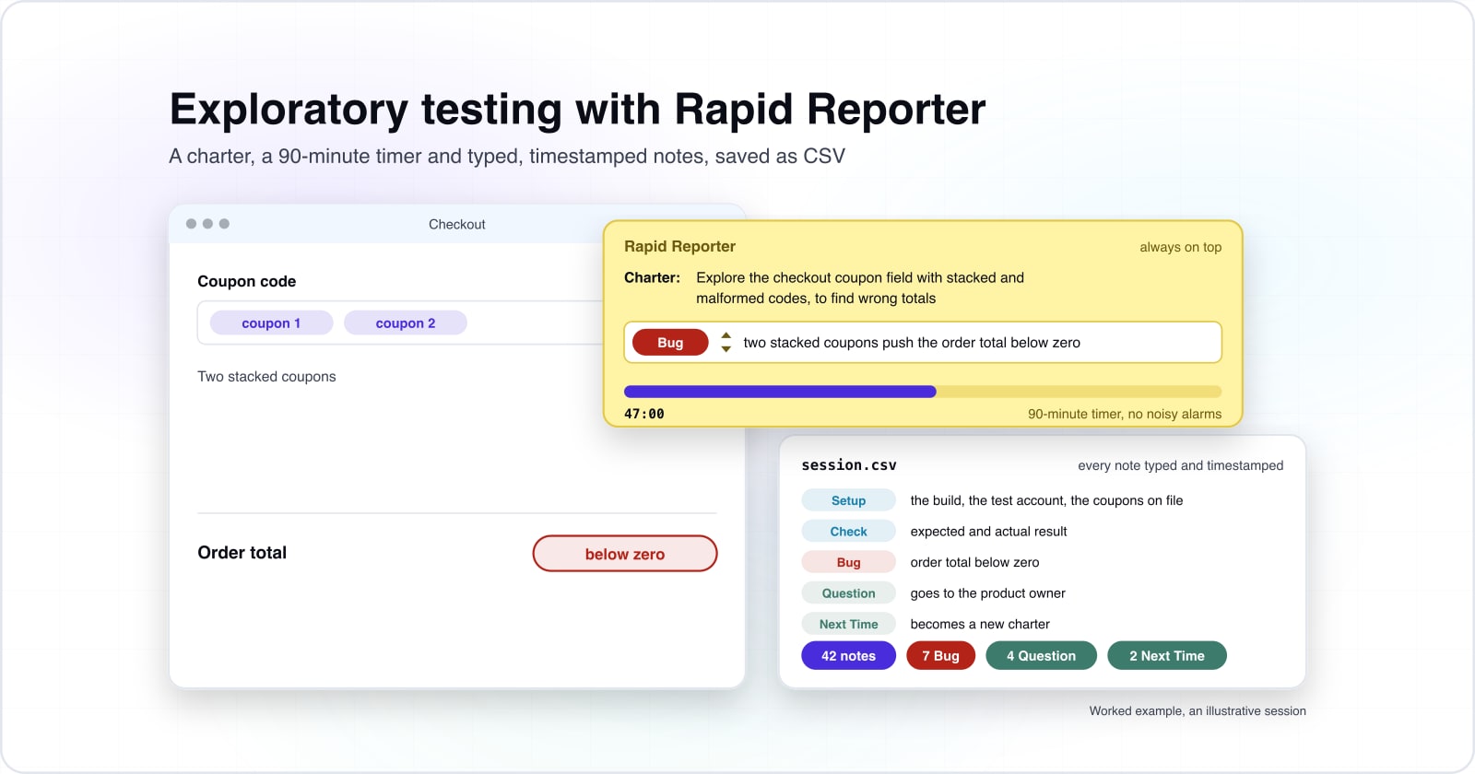Click the Bug note type pill in Rapid Reporter
The image size is (1475, 774).
click(x=670, y=343)
